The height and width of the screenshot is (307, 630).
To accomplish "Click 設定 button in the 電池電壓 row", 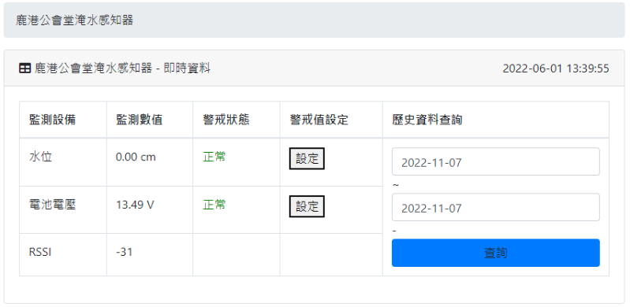I will (307, 206).
